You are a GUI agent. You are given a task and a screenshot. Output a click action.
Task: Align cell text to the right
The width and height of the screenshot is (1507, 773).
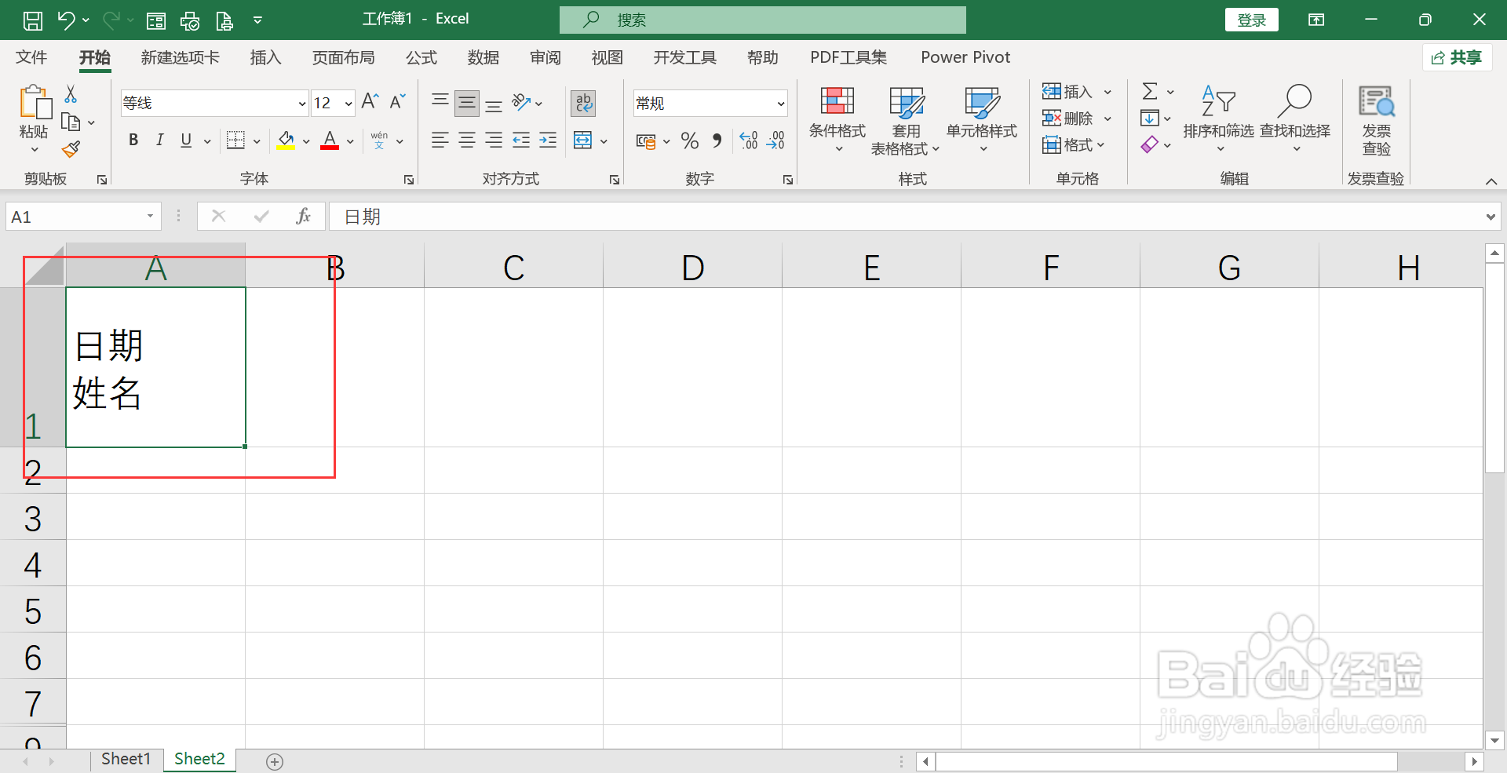(x=494, y=140)
